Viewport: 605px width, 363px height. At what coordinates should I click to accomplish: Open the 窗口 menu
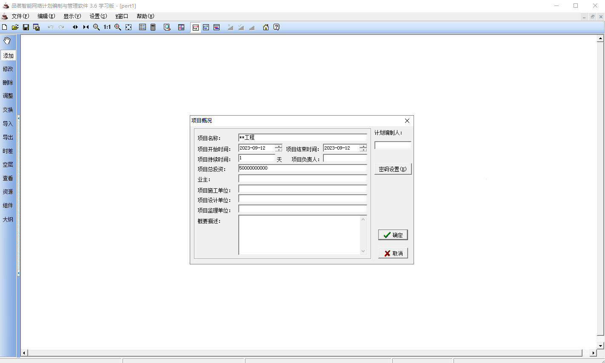[122, 16]
